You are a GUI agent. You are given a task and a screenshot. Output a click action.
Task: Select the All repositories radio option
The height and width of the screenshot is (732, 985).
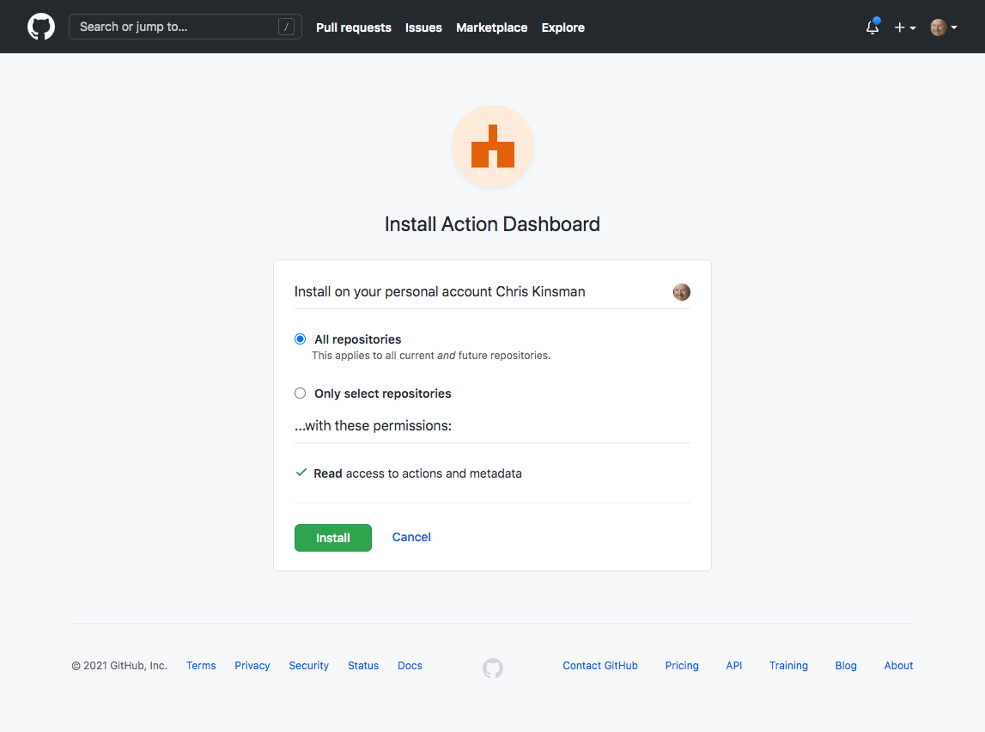point(301,339)
